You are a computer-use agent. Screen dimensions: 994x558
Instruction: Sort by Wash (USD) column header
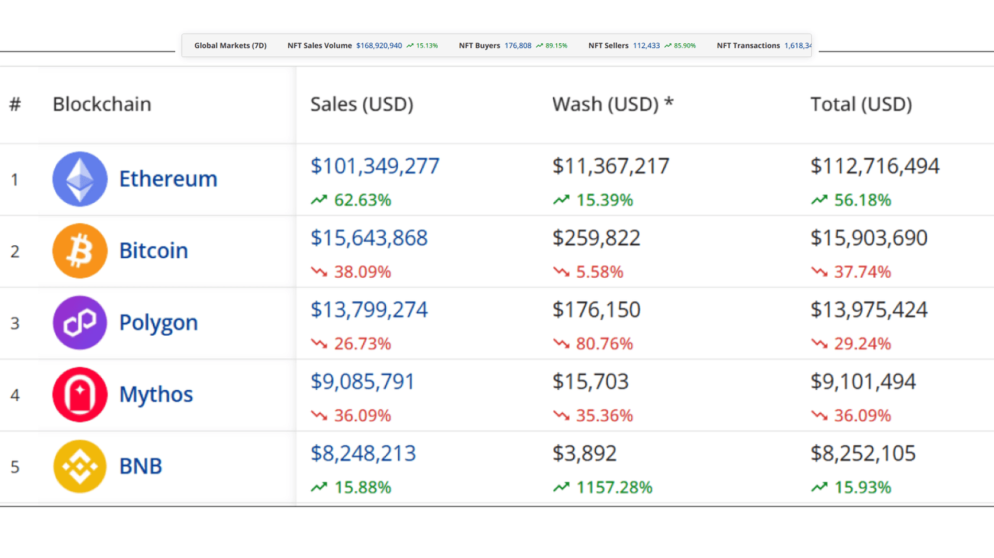(612, 104)
